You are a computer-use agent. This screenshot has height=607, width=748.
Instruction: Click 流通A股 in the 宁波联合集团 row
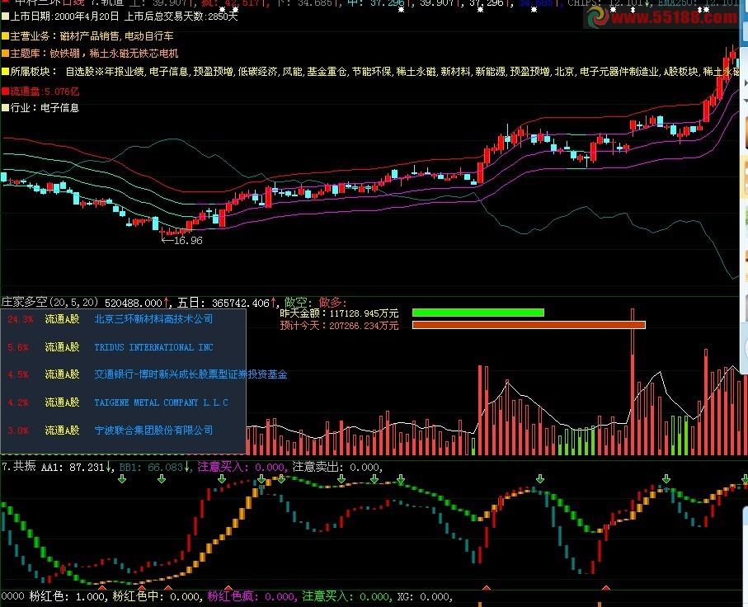pyautogui.click(x=62, y=431)
